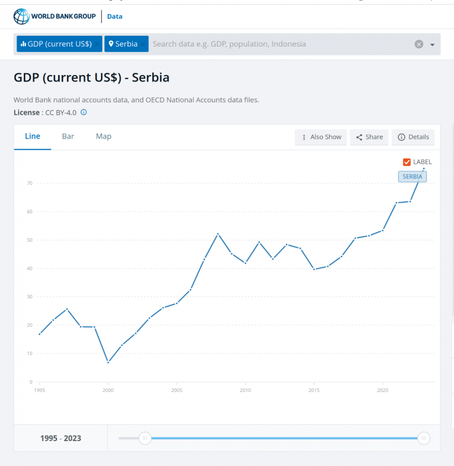
Task: Click the search data input field
Action: coord(280,44)
